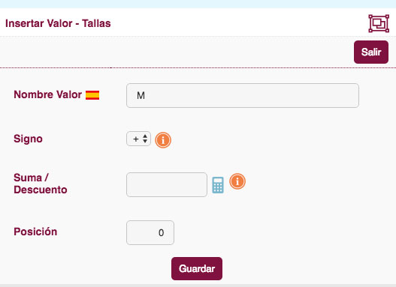Image resolution: width=396 pixels, height=287 pixels.
Task: Open the Signo plus/minus dropdown
Action: pyautogui.click(x=139, y=139)
